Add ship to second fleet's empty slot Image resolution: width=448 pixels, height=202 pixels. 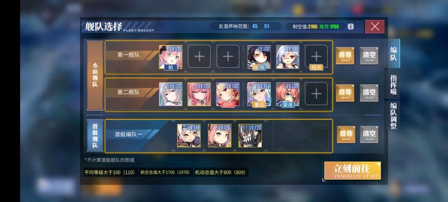point(316,94)
